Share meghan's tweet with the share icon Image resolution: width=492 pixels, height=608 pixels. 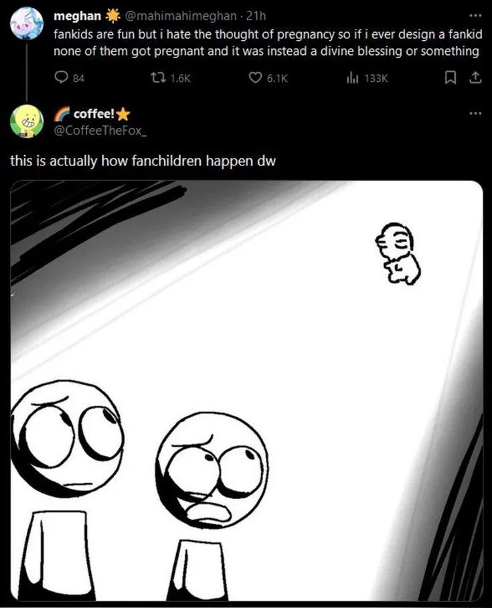pyautogui.click(x=475, y=78)
